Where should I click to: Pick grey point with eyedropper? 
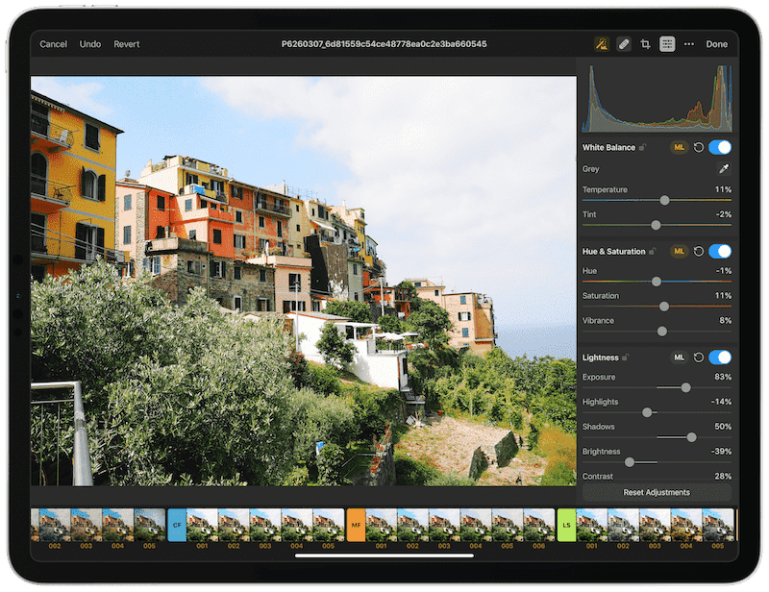tap(724, 169)
